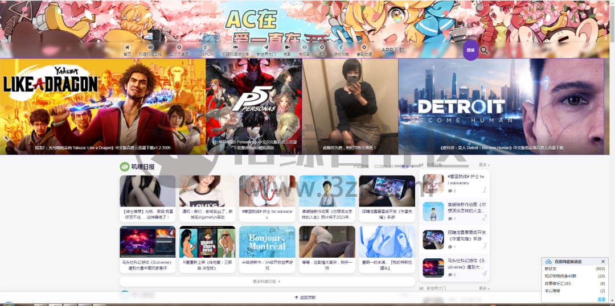Expand 更多 beside the COSPLAY tab

(407, 167)
